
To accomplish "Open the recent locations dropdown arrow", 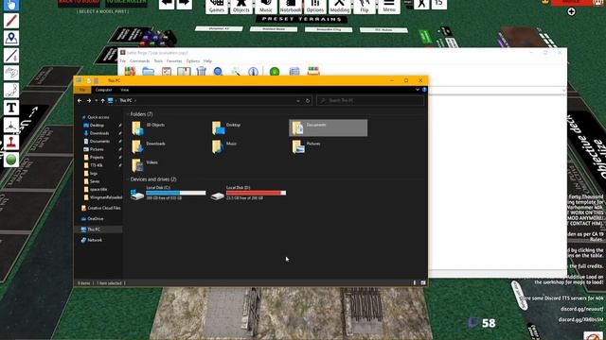I will [97, 101].
